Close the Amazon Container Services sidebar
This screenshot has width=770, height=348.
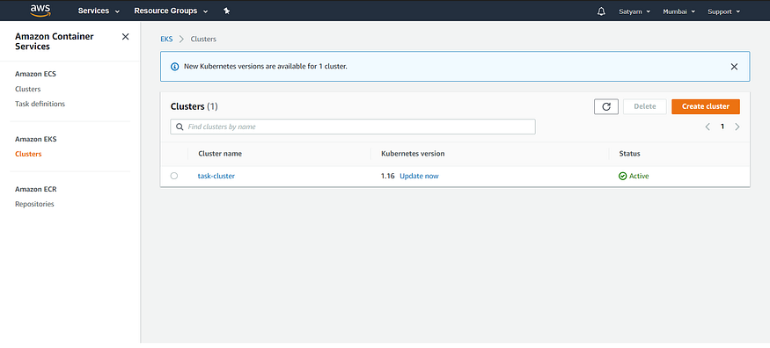click(x=125, y=37)
